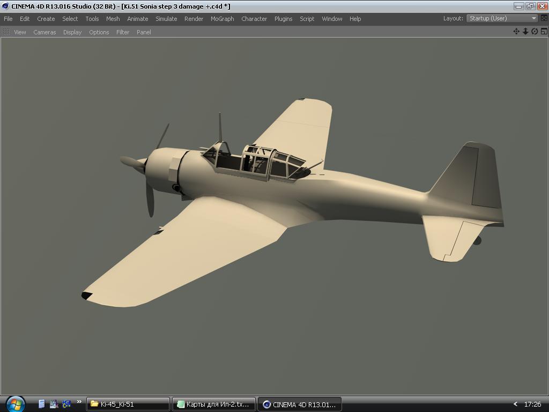Show hidden system tray icons arrow

click(515, 404)
